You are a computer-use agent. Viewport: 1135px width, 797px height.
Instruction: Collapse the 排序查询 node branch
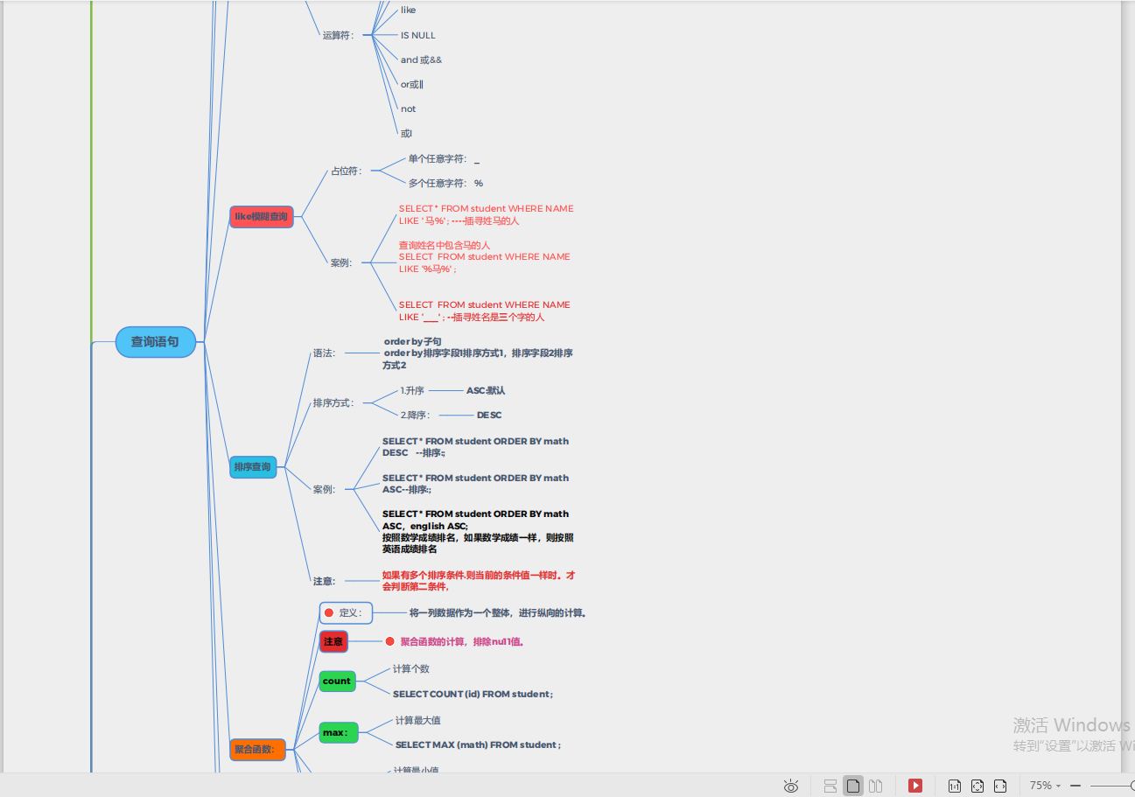click(253, 467)
